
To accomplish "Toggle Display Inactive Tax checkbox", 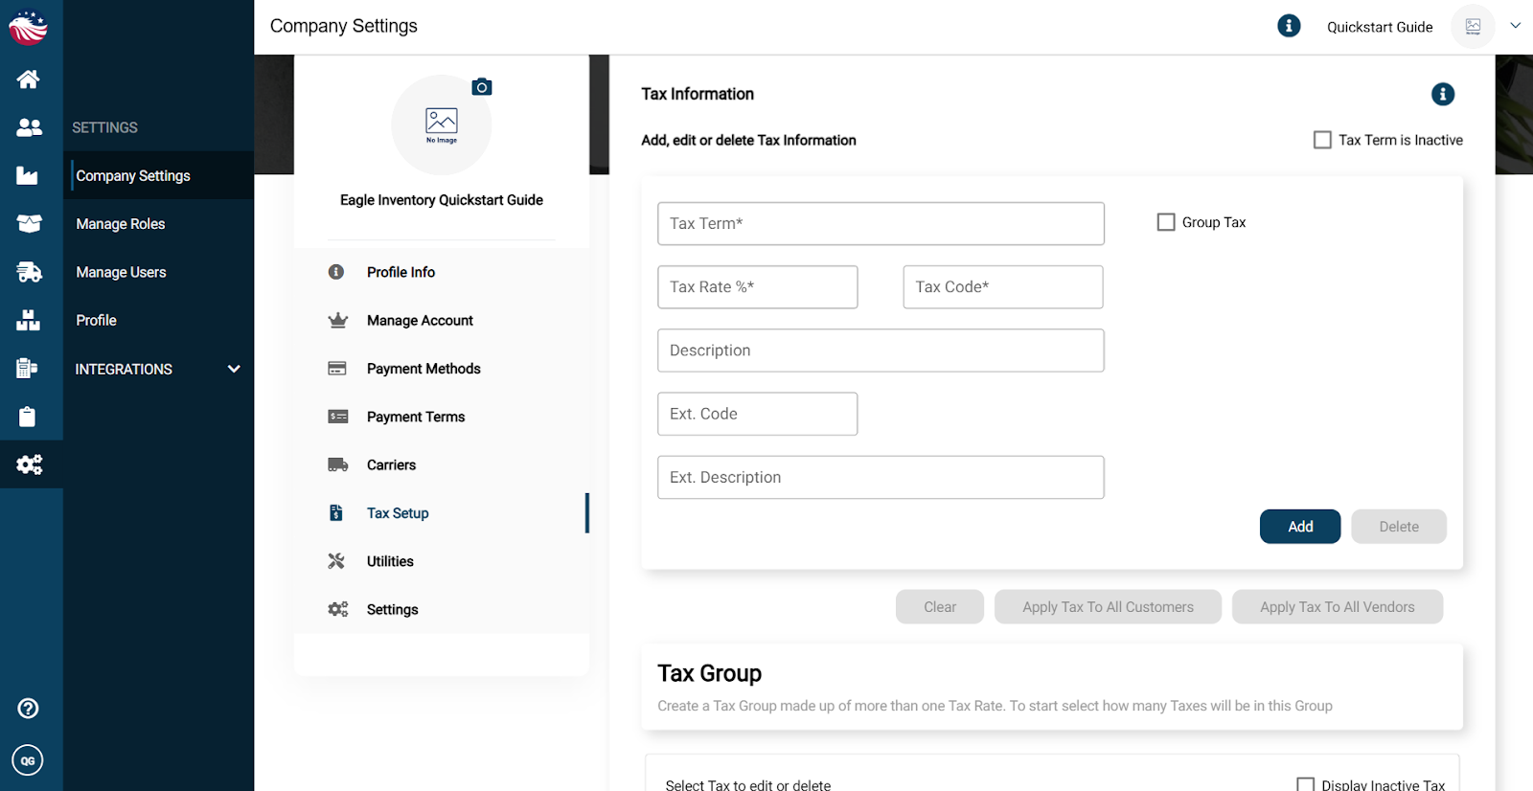I will [x=1305, y=784].
